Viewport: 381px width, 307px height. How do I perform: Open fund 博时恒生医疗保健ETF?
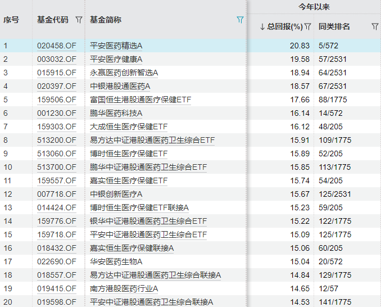tap(129, 153)
